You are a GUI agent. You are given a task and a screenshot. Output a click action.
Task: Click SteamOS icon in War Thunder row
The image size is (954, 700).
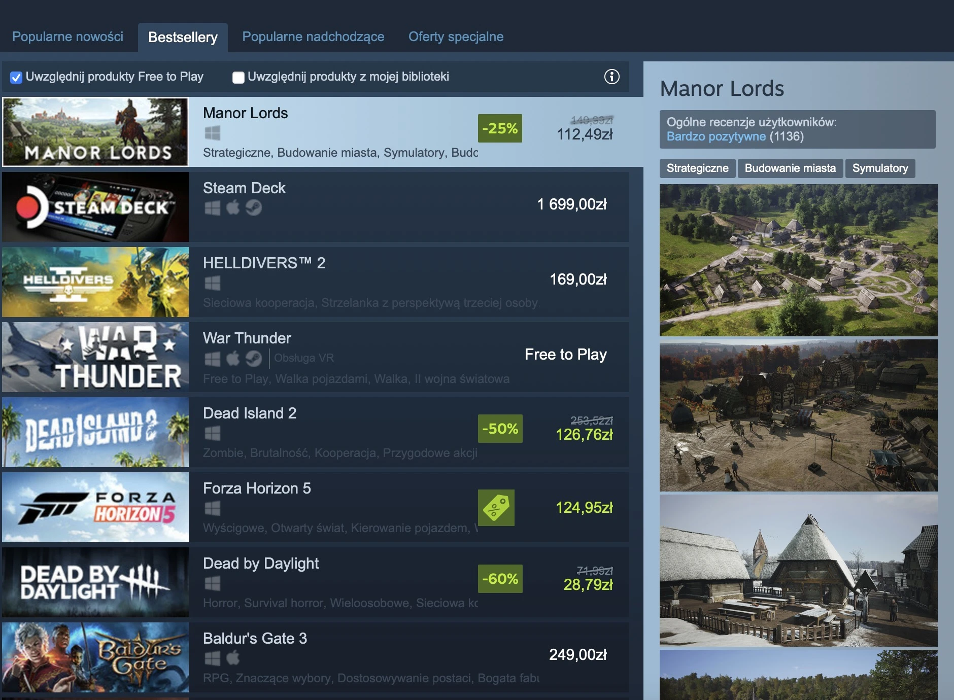(x=254, y=359)
